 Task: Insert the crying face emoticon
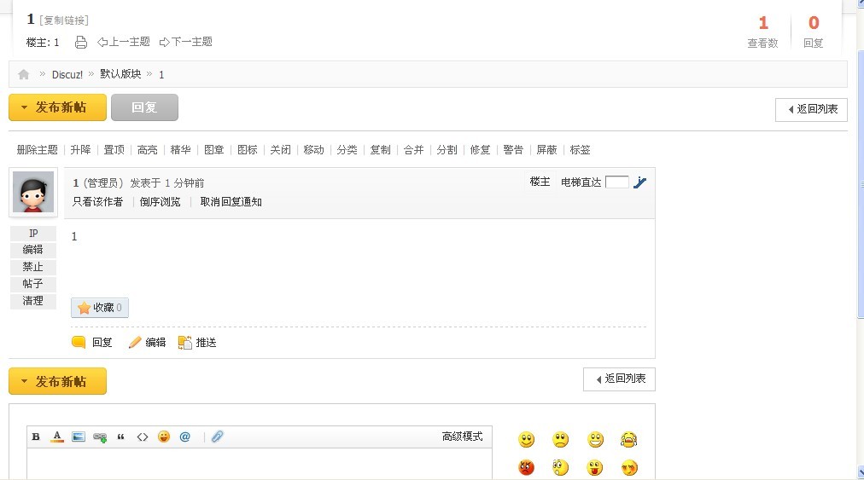pyautogui.click(x=628, y=440)
